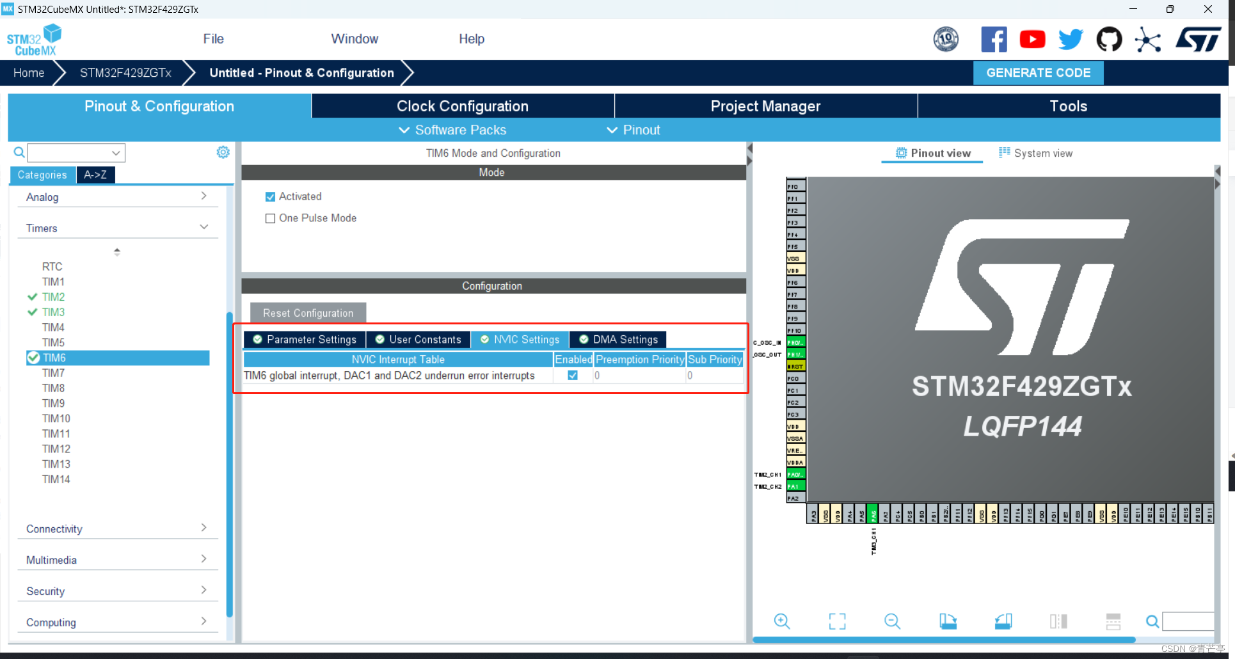Click the Sub Priority value cell

coord(715,376)
